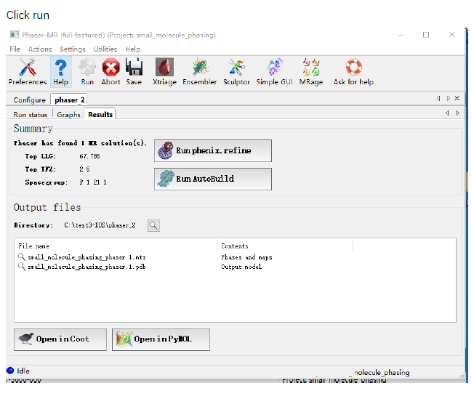Screen dimensions: 474x396
Task: Click the 'Output model' contents cell
Action: [x=241, y=267]
